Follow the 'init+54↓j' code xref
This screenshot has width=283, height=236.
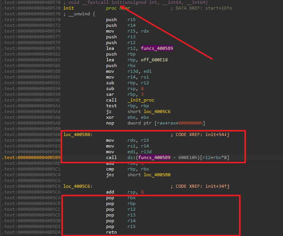click(217, 134)
